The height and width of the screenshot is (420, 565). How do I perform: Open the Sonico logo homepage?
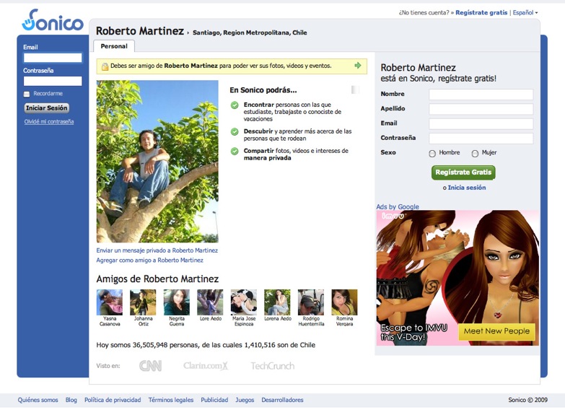pos(53,20)
